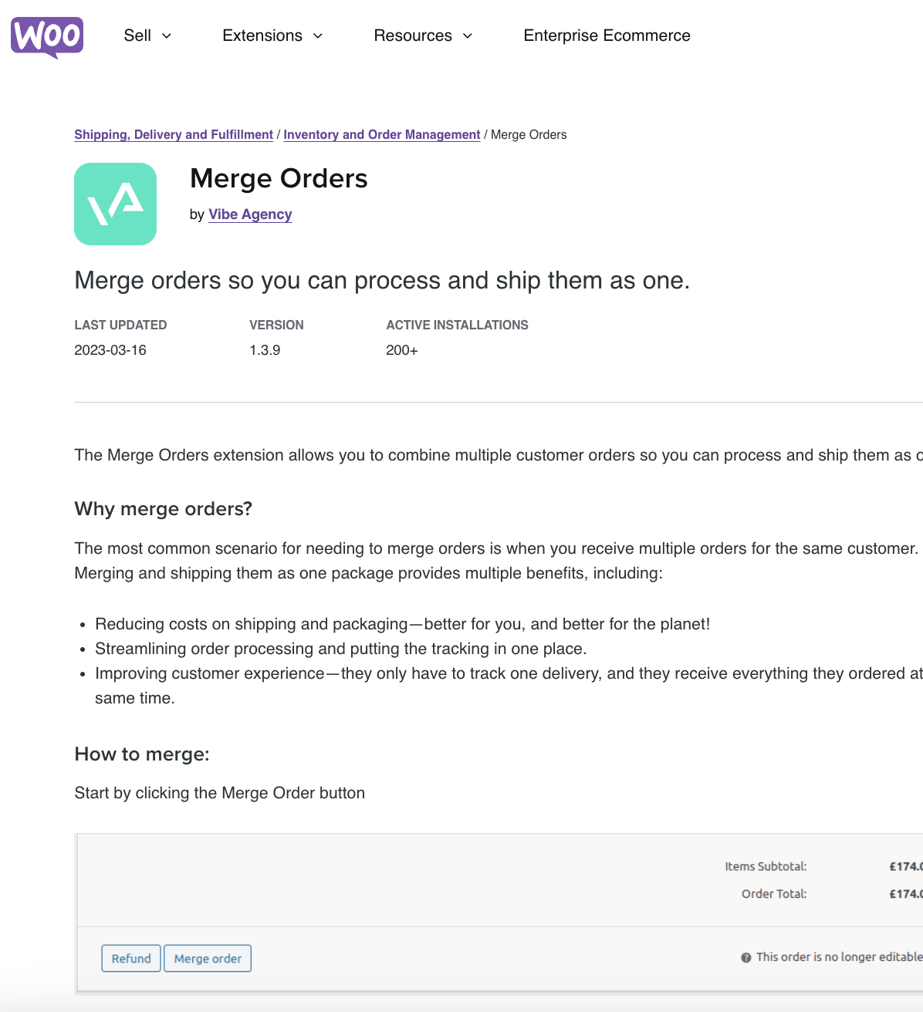
Task: Click the Woo logo
Action: point(46,37)
